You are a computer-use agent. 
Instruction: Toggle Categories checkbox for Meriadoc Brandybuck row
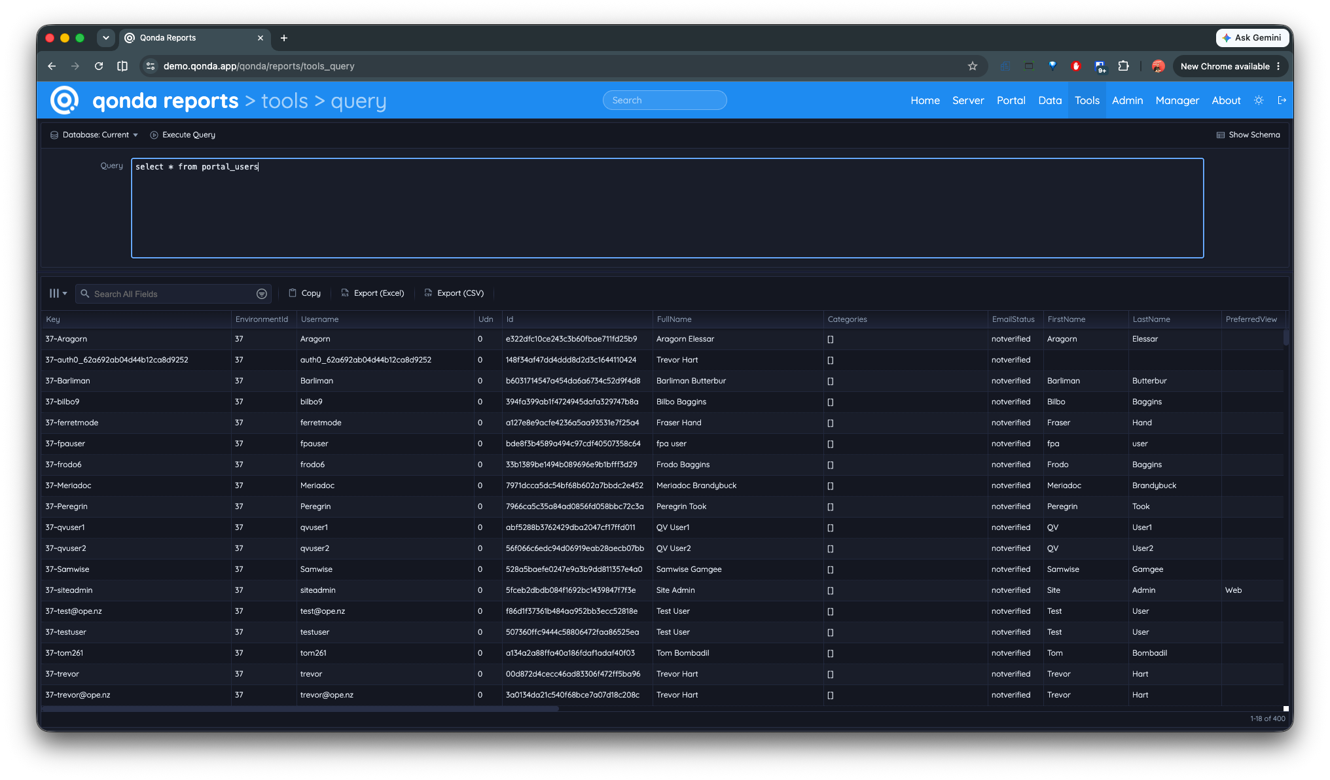831,486
